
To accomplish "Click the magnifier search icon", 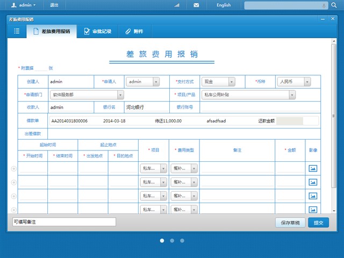I will pos(334,5).
